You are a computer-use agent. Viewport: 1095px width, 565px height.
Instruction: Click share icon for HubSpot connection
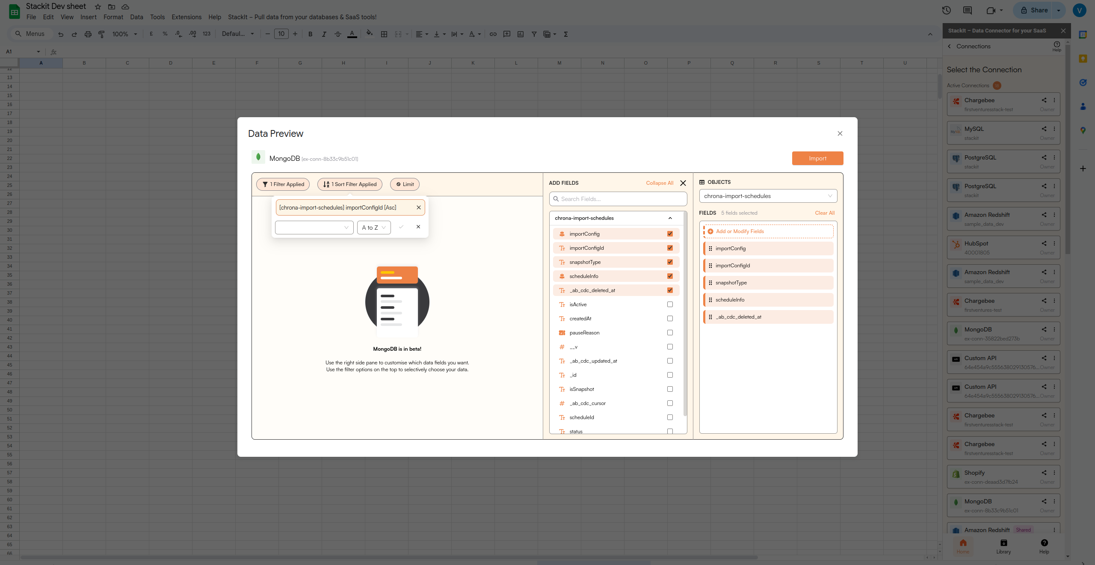[1044, 243]
